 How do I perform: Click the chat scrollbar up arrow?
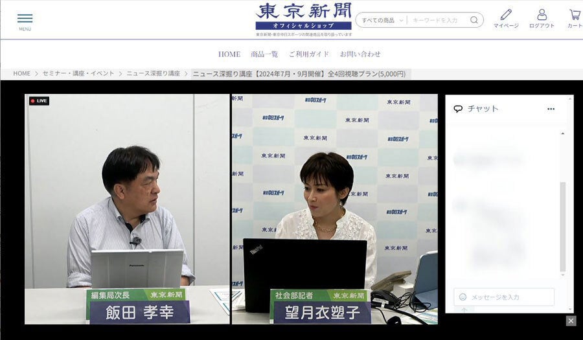(x=562, y=133)
